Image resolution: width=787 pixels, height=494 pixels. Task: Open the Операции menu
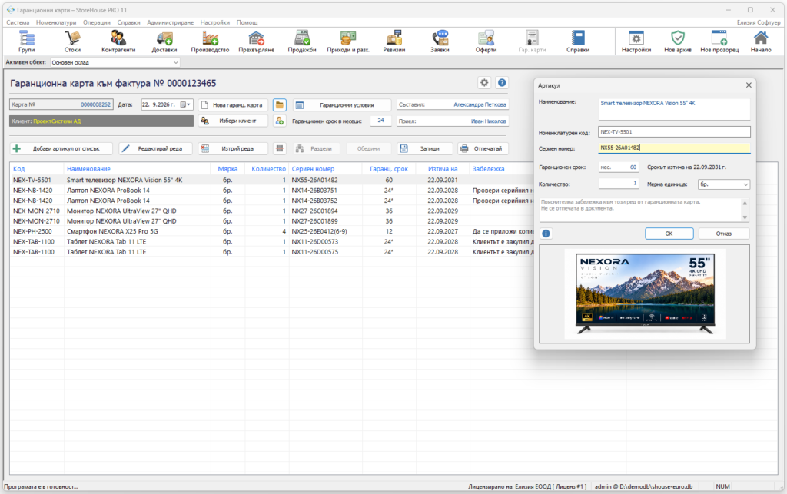pyautogui.click(x=96, y=22)
